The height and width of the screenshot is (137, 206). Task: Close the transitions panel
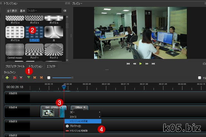click(x=69, y=4)
